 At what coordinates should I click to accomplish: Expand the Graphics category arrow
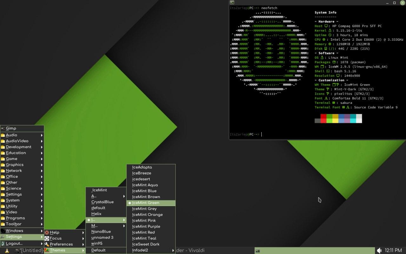point(42,165)
